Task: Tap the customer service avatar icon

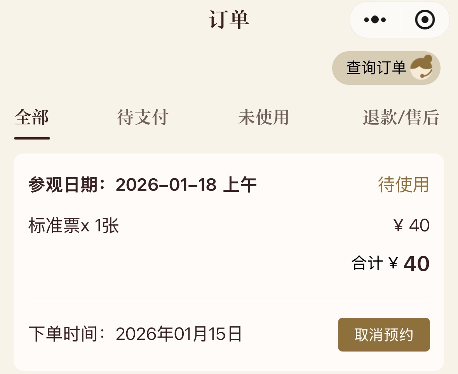Action: pos(421,68)
